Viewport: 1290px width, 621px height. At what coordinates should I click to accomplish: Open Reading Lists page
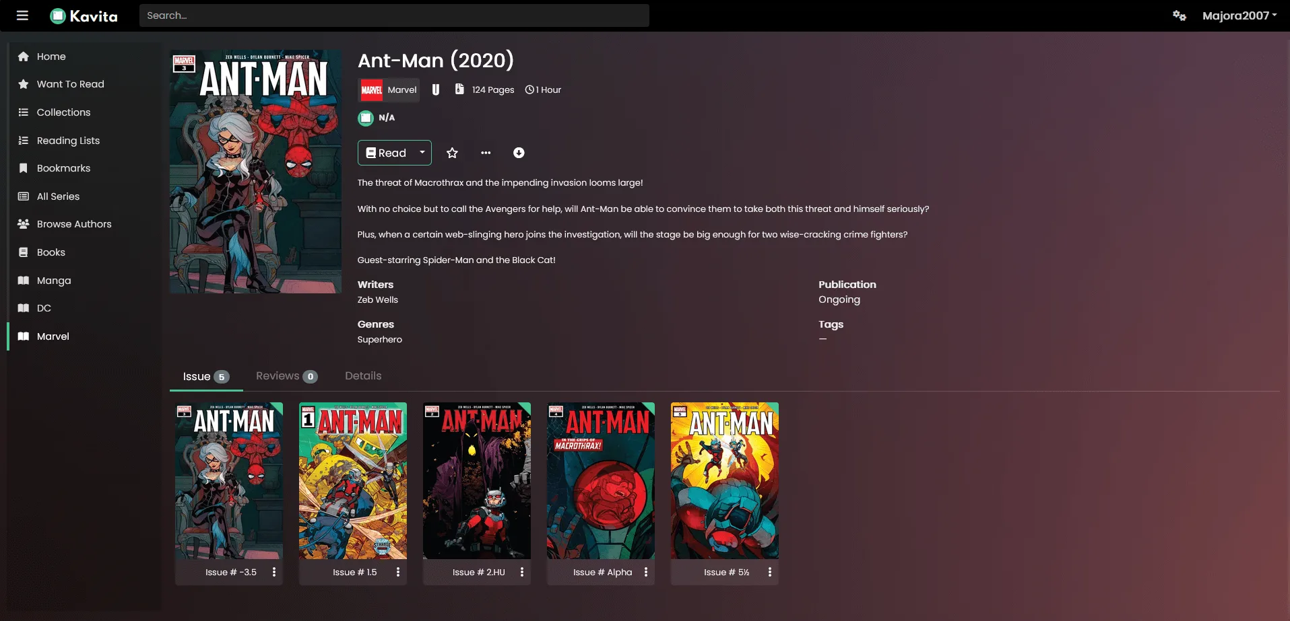point(68,141)
